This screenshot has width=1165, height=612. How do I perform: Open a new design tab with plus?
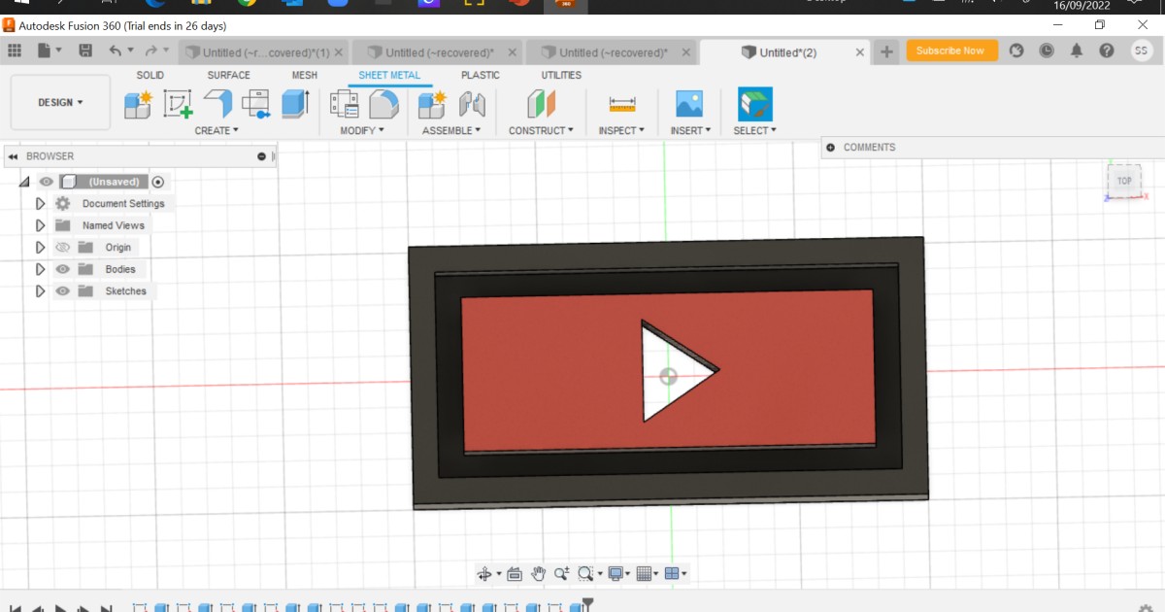(x=886, y=51)
